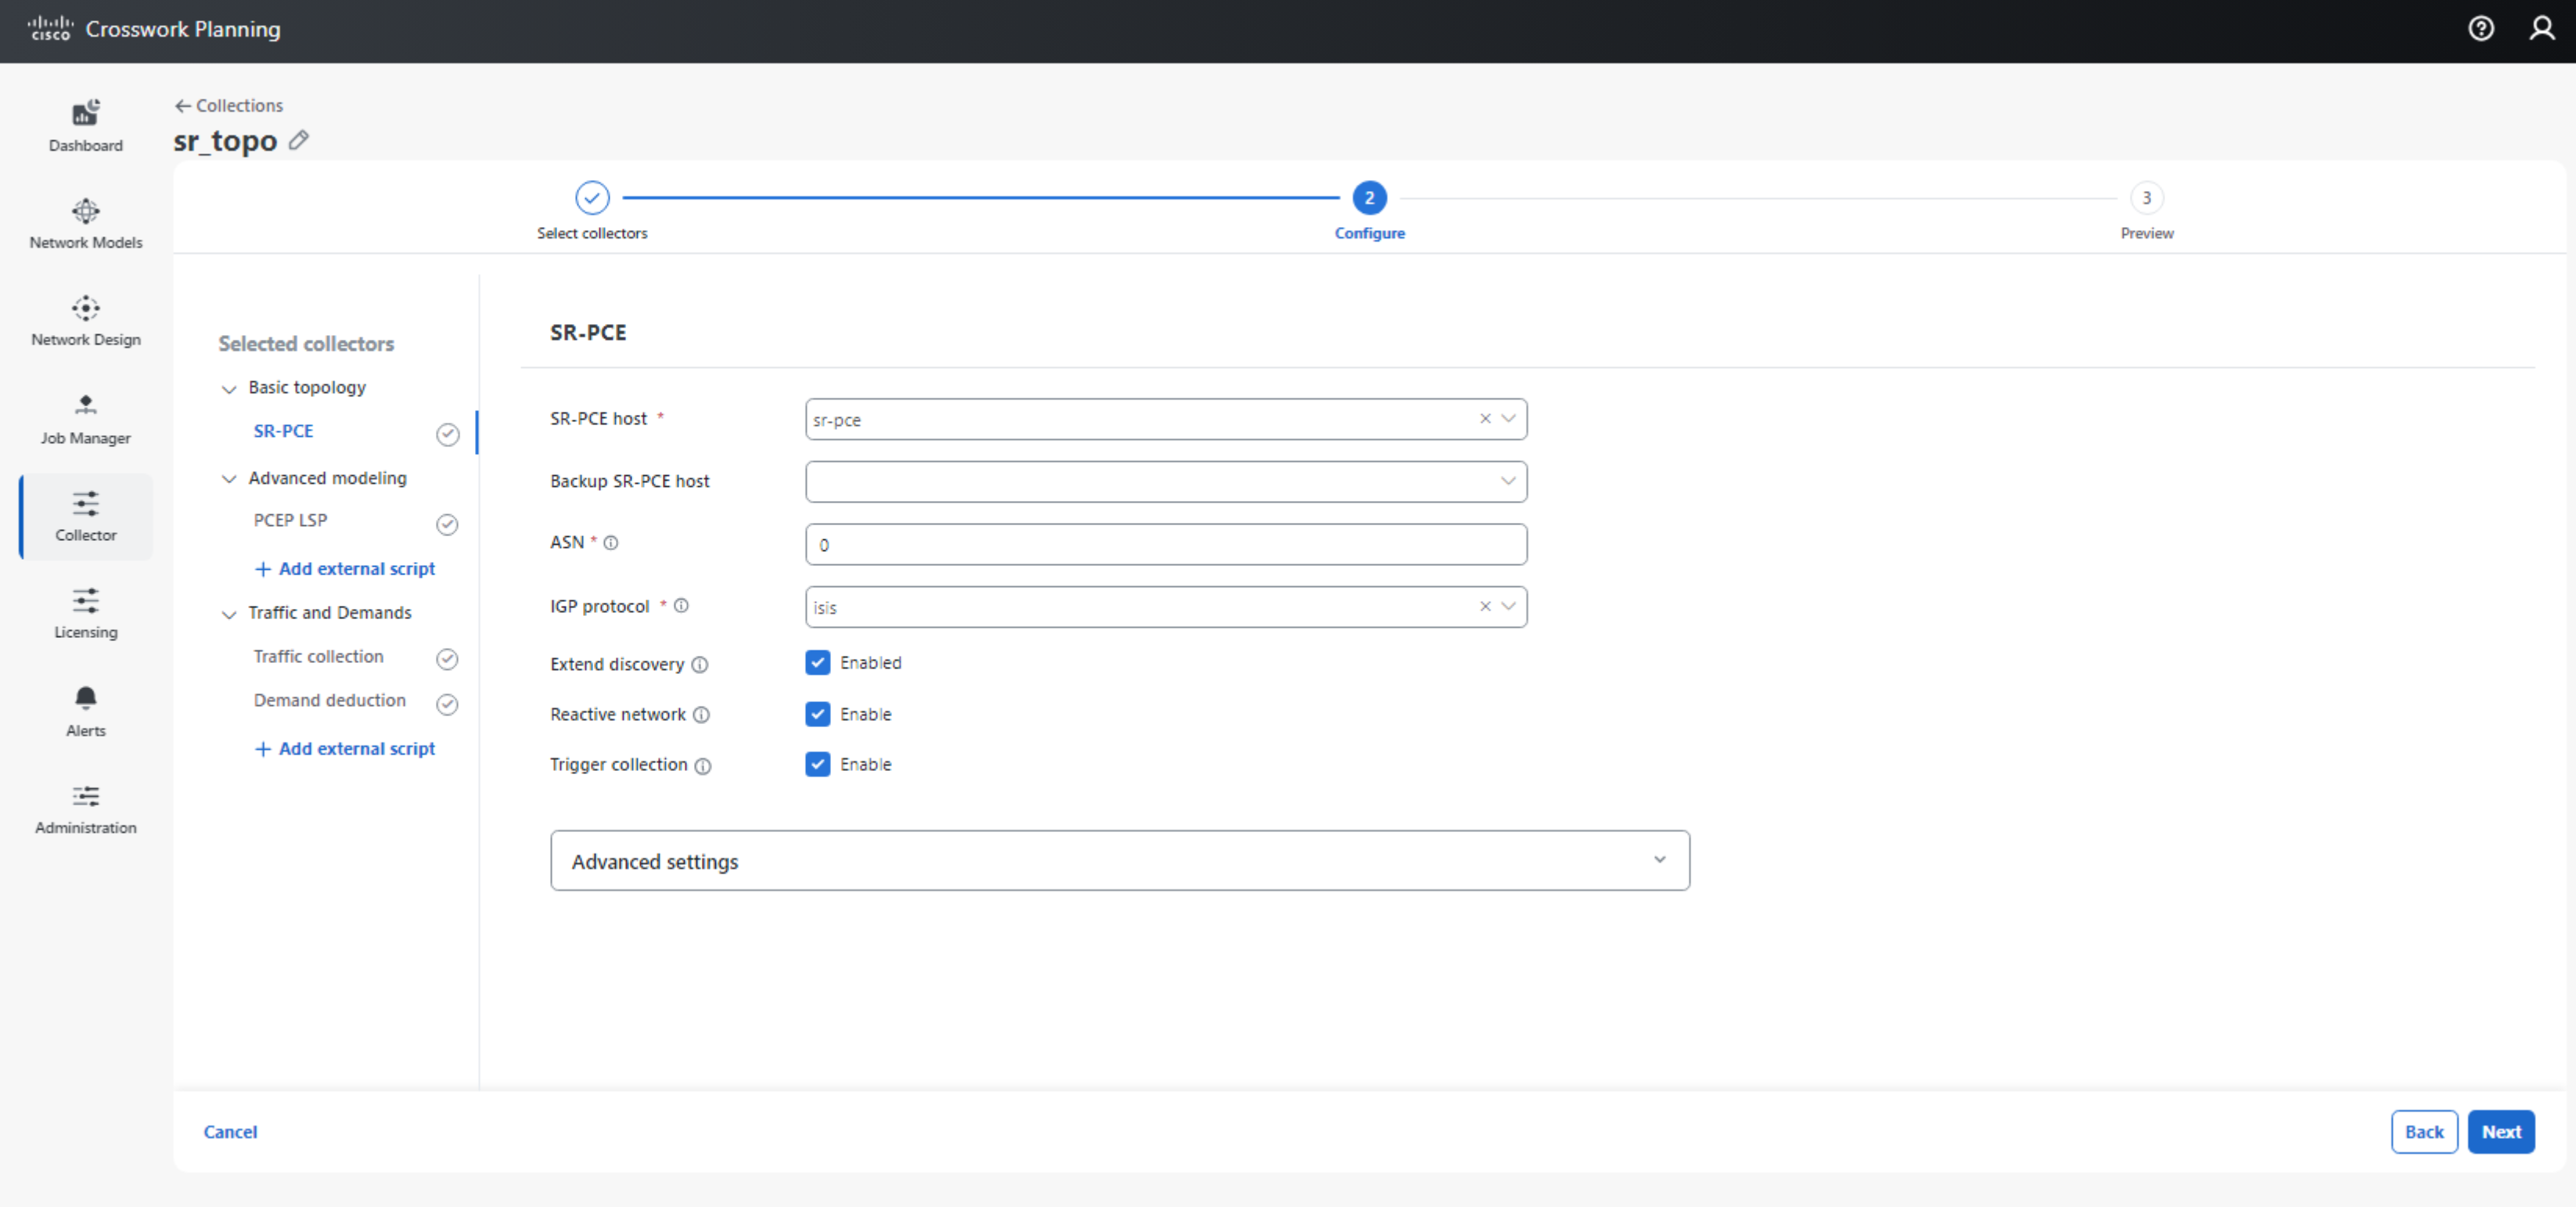Click the Back button

tap(2424, 1132)
